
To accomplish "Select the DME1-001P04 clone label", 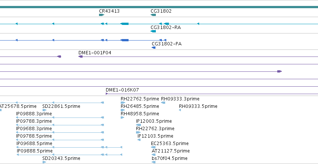I will coord(95,53).
